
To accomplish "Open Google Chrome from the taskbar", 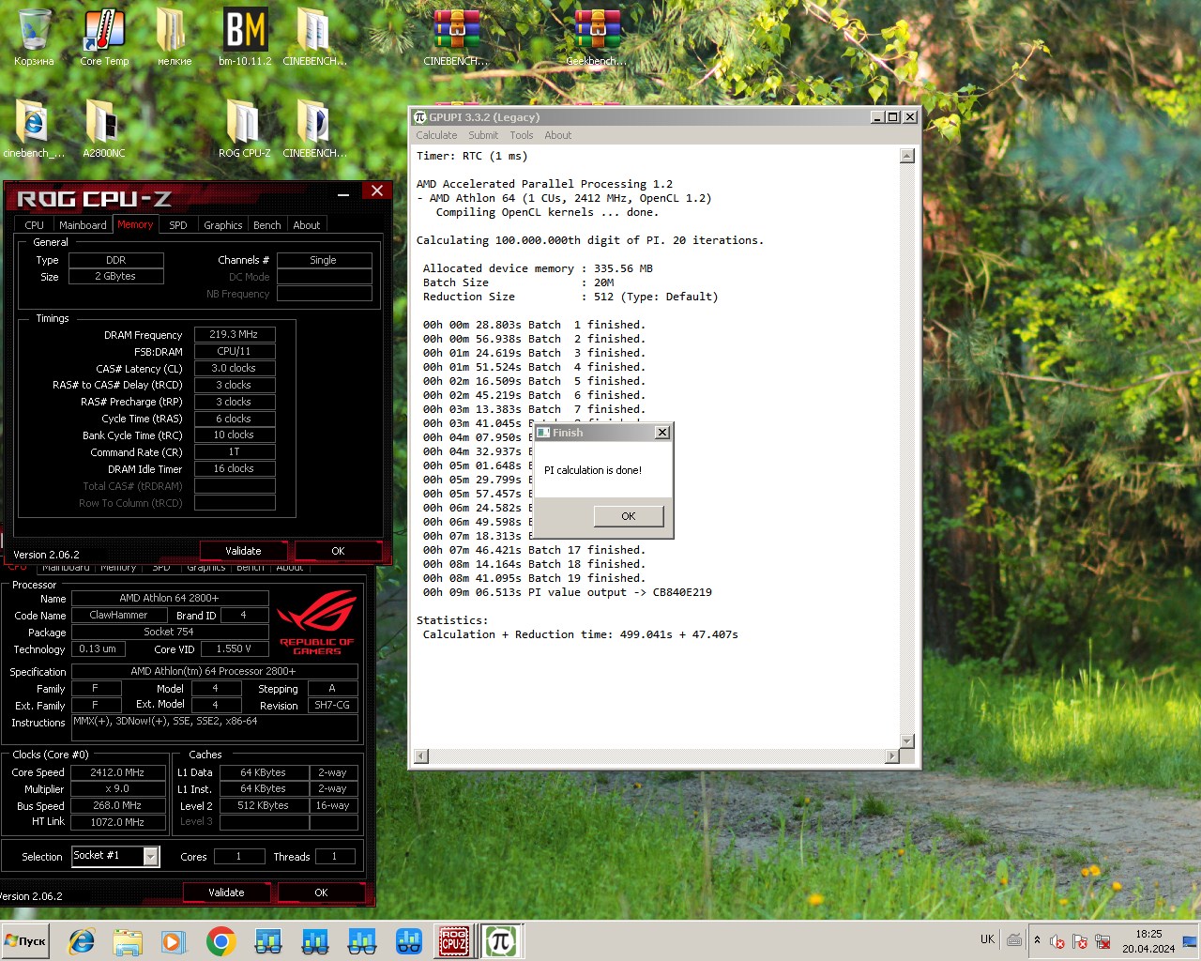I will (220, 941).
